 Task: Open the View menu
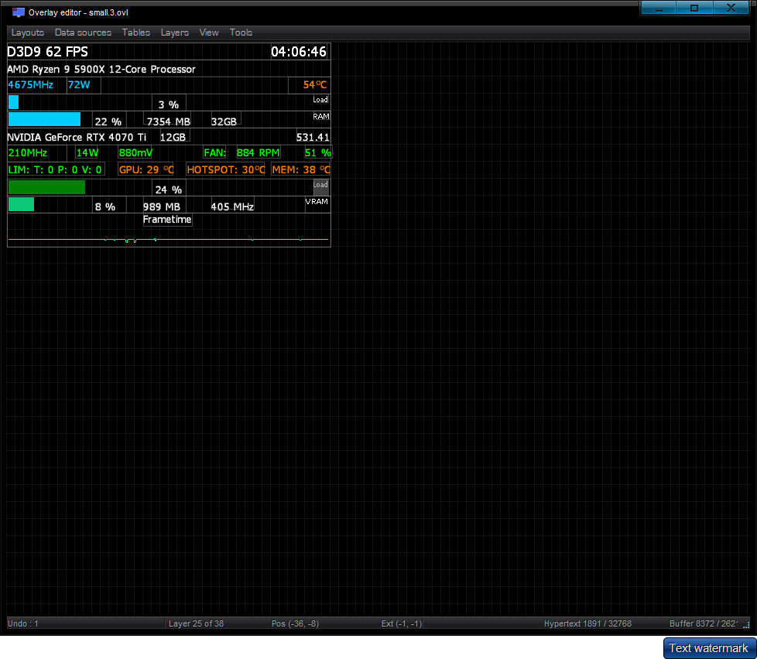coord(209,32)
